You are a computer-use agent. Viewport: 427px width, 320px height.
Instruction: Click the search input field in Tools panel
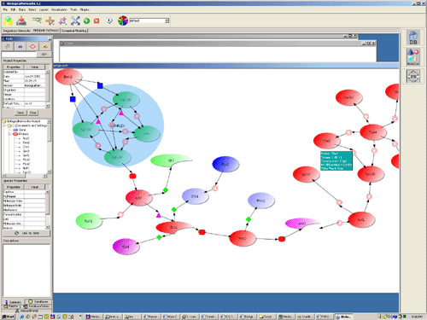point(20,54)
